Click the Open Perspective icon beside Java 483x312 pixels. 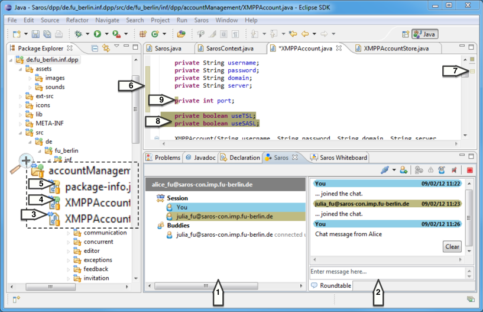tap(406, 34)
